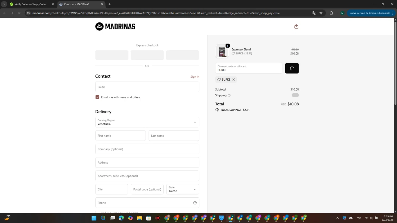Bookmark this page with star
This screenshot has width=397, height=223.
[x=321, y=13]
